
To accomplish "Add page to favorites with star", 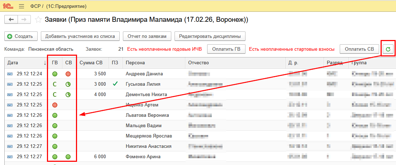I will click(38, 20).
